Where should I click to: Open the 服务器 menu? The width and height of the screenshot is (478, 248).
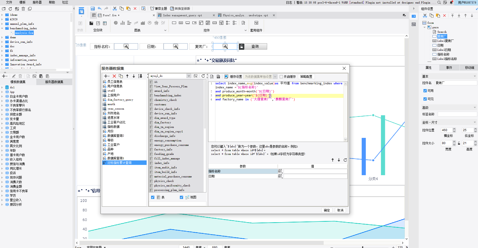coord(37,2)
